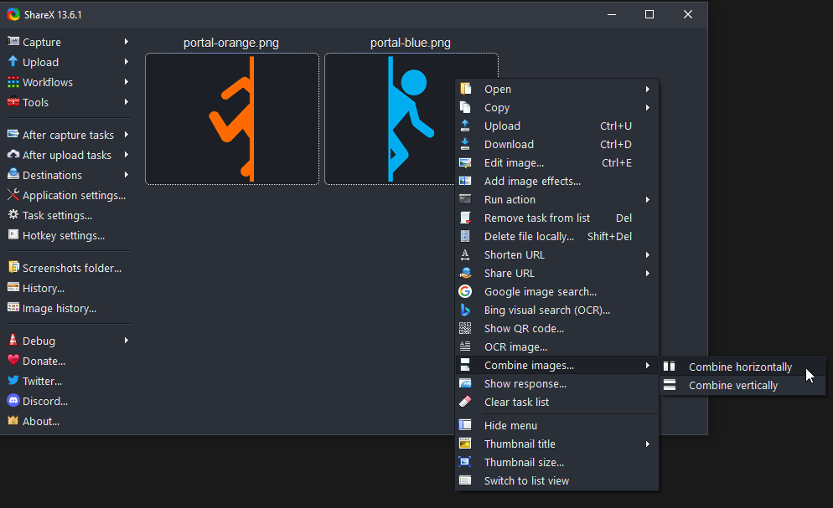The height and width of the screenshot is (508, 833).
Task: Open the About... entry
Action: pos(68,420)
